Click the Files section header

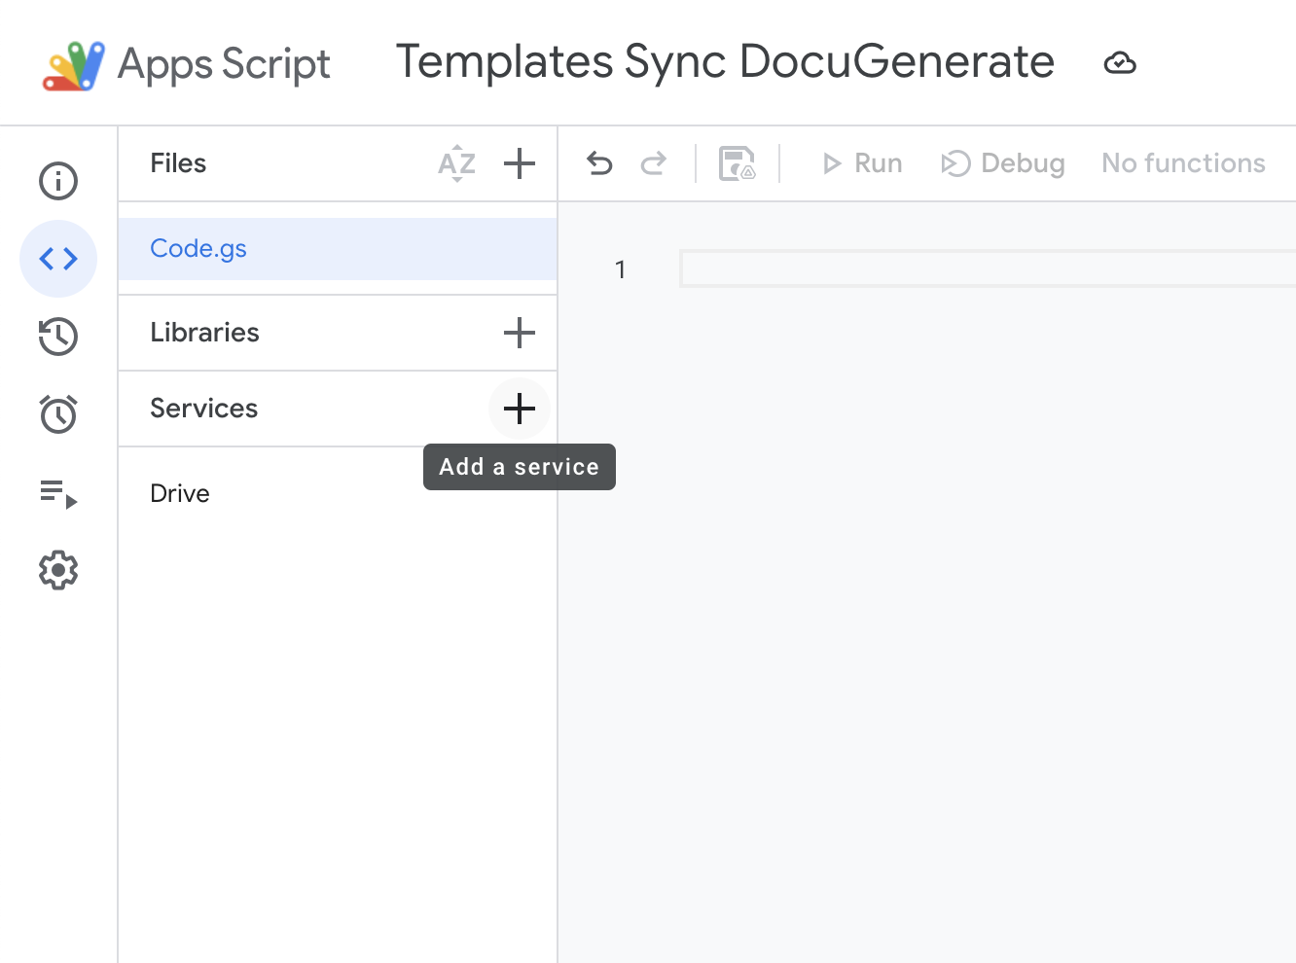point(178,163)
